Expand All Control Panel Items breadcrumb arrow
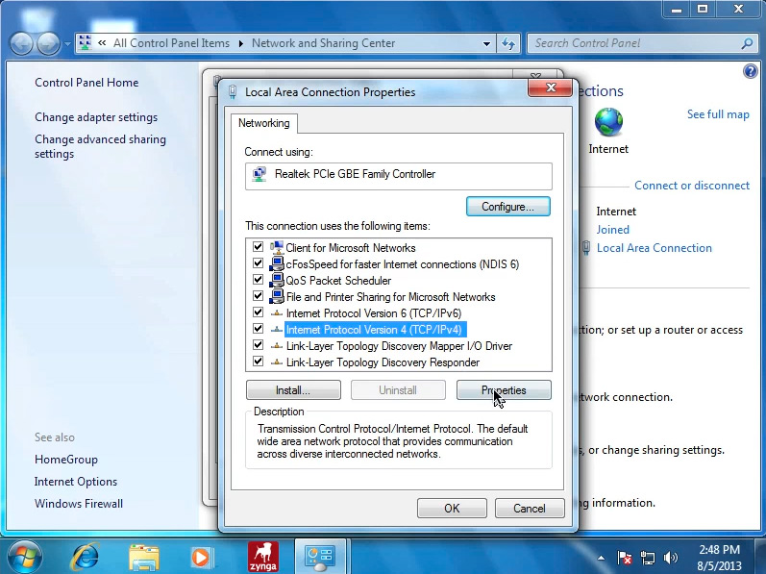The height and width of the screenshot is (574, 766). pyautogui.click(x=241, y=43)
